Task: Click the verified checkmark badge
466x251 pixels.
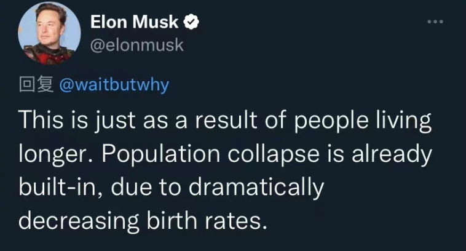Action: (191, 22)
